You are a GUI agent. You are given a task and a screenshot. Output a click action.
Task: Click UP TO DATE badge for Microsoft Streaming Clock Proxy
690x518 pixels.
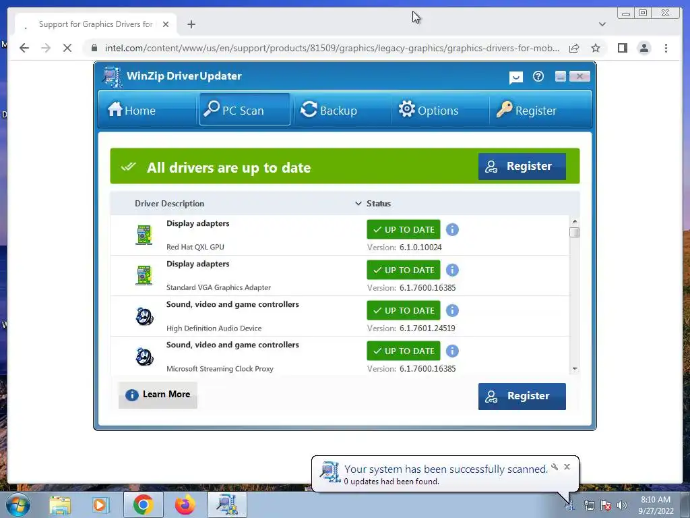(404, 351)
